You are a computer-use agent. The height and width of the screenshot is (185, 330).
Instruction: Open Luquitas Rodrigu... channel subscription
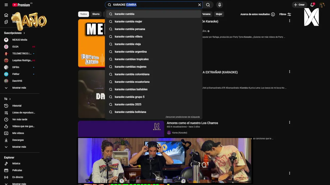coord(20,60)
